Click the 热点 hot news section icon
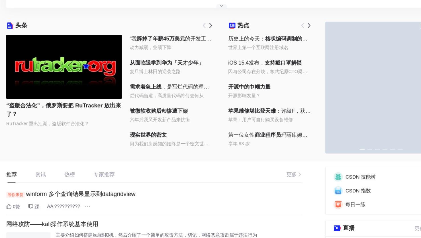The height and width of the screenshot is (238, 421). pos(232,26)
